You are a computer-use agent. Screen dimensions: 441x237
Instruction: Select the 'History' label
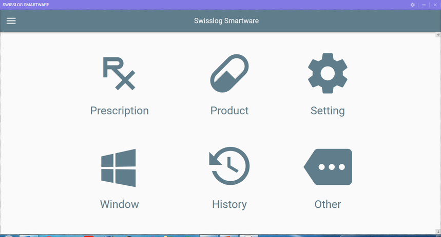point(229,204)
